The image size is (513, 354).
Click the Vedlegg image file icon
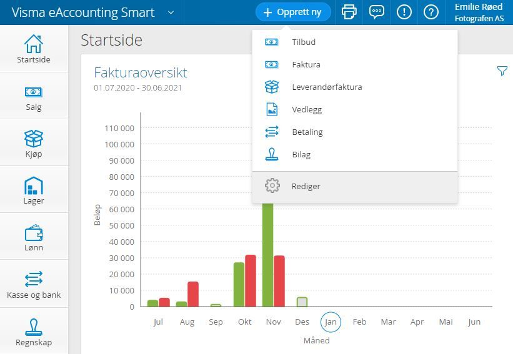(x=272, y=109)
